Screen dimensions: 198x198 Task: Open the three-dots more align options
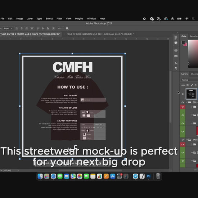pos(60,28)
